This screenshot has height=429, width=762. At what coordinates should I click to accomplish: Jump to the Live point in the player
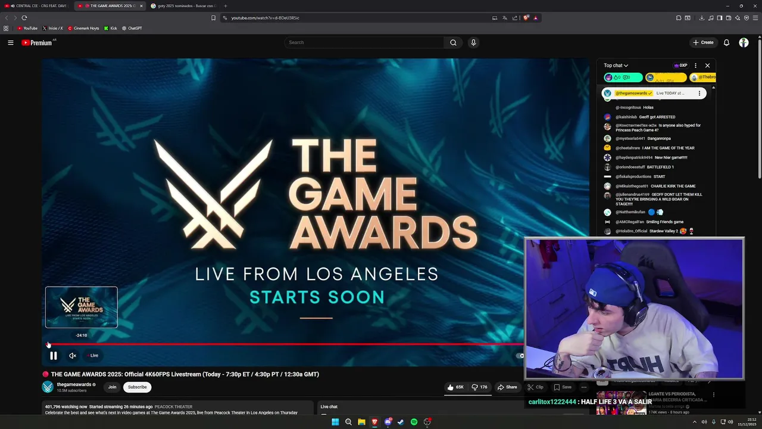[93, 356]
